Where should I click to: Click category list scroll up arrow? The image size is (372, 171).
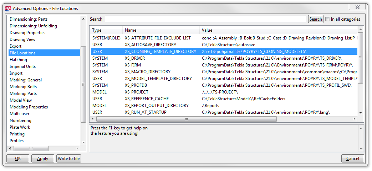(83, 19)
